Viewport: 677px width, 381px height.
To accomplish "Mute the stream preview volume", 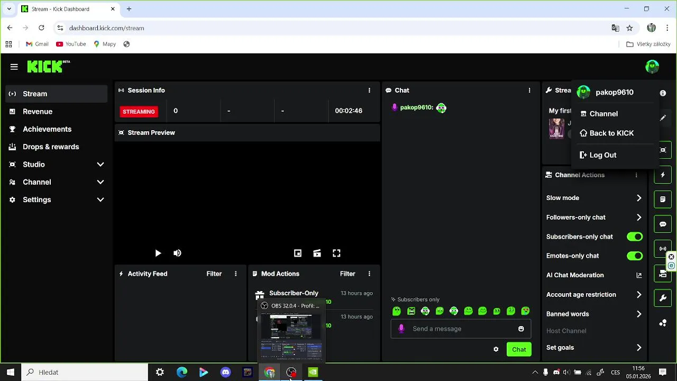I will coord(177,253).
